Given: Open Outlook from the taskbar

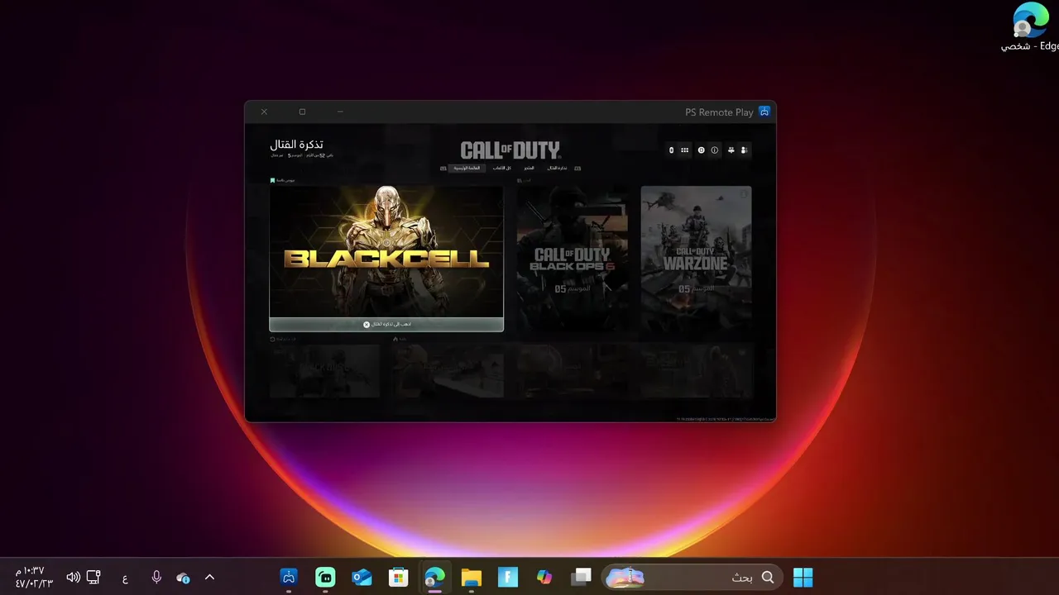Looking at the screenshot, I should [x=362, y=578].
